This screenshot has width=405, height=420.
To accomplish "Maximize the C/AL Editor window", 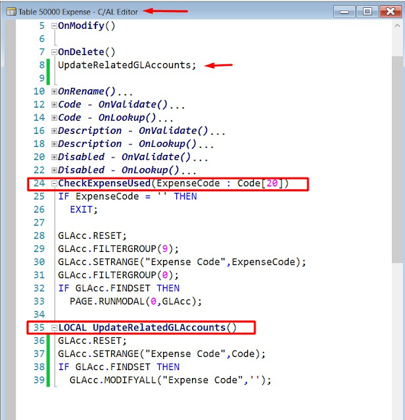I will point(368,12).
